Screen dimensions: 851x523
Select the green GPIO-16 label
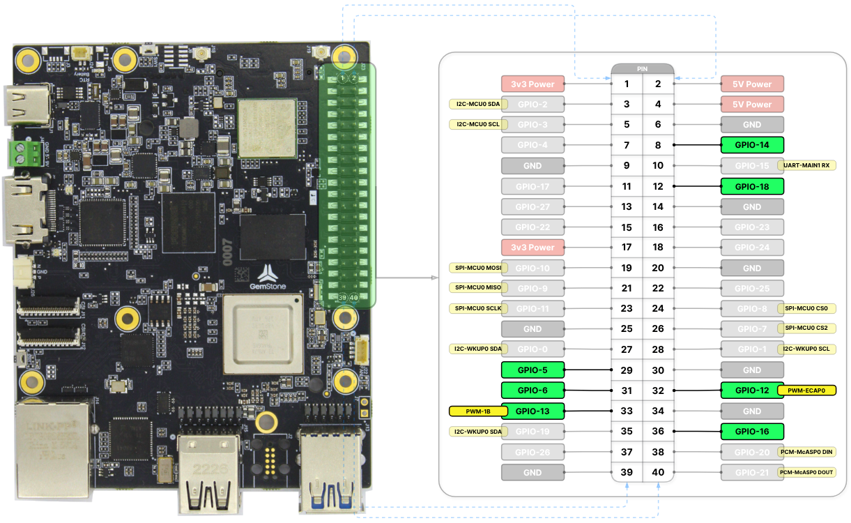752,431
